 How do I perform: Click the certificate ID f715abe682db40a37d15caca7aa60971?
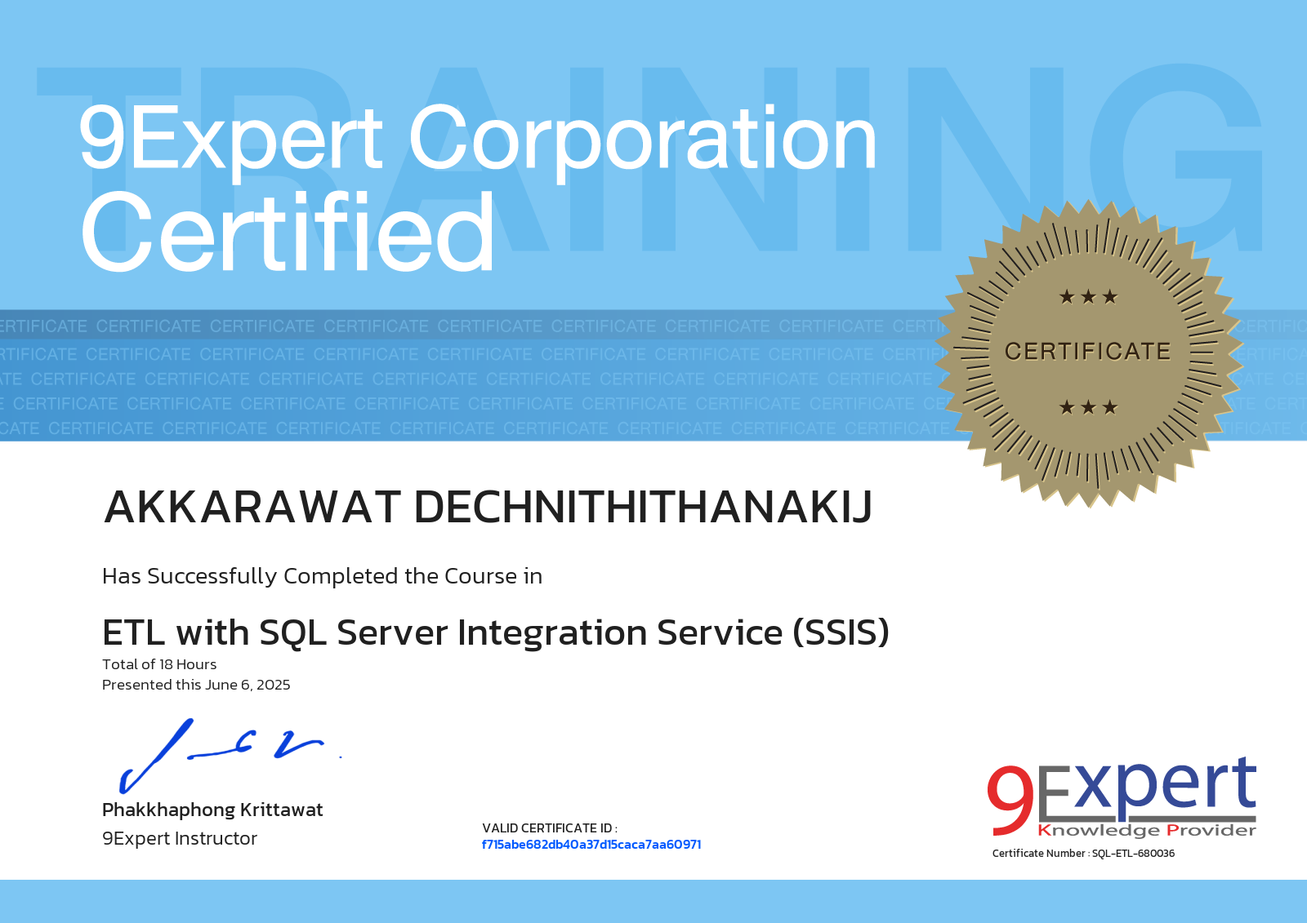591,845
